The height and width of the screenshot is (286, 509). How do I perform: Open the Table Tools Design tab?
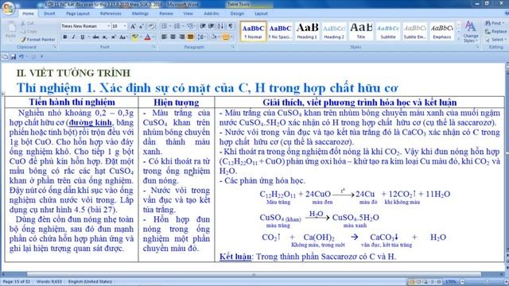(237, 14)
